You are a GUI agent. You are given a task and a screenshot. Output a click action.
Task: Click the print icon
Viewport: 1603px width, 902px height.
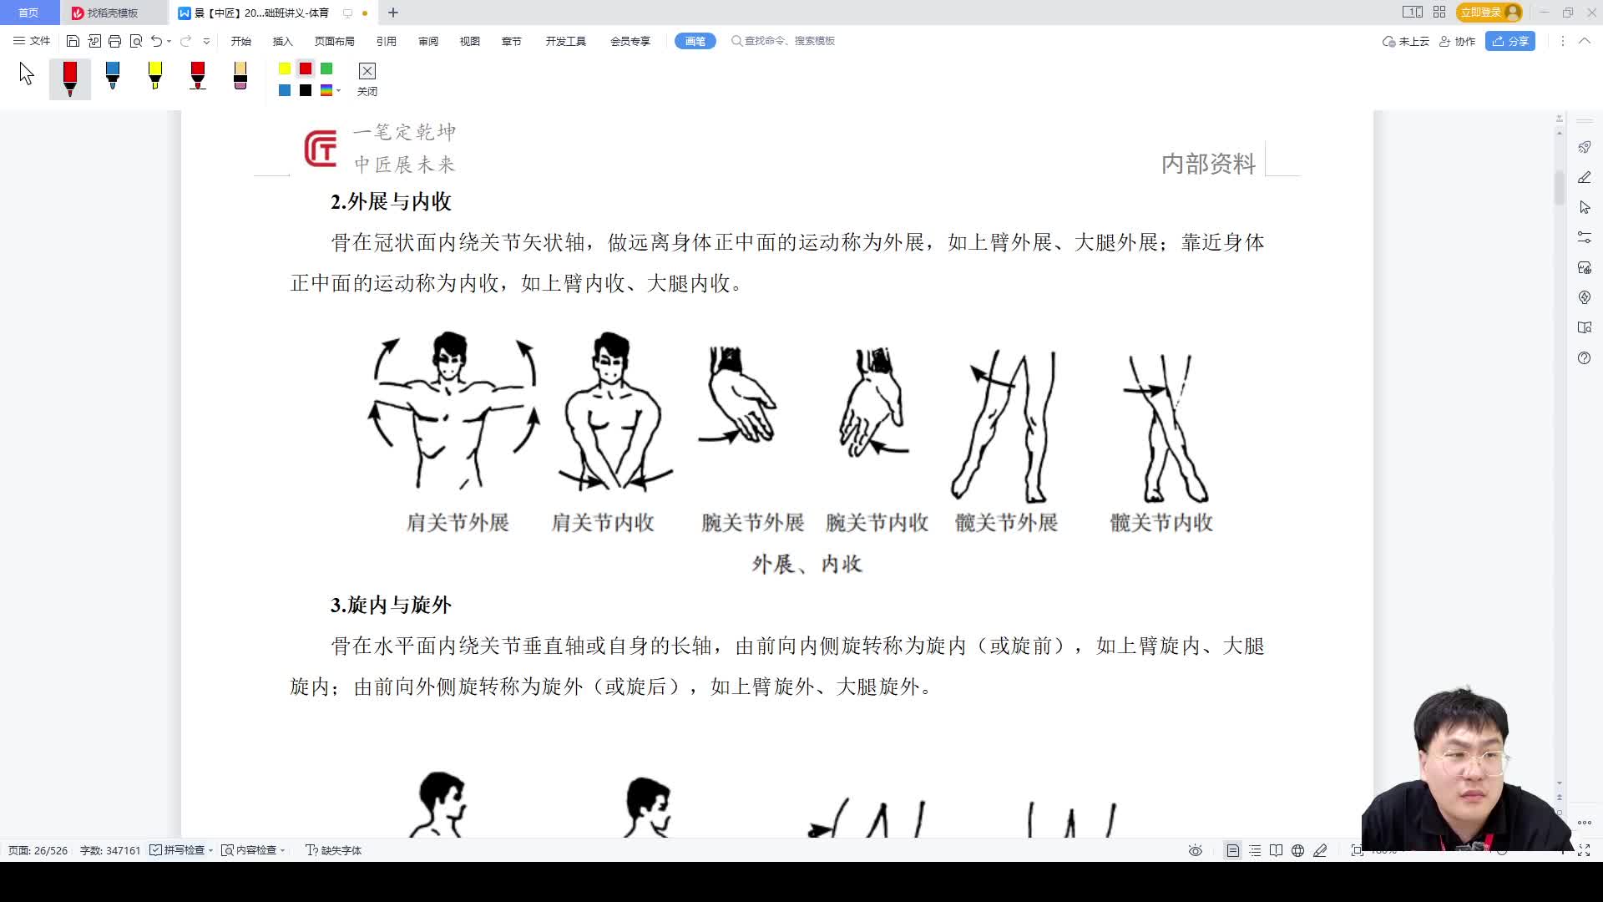pos(114,40)
